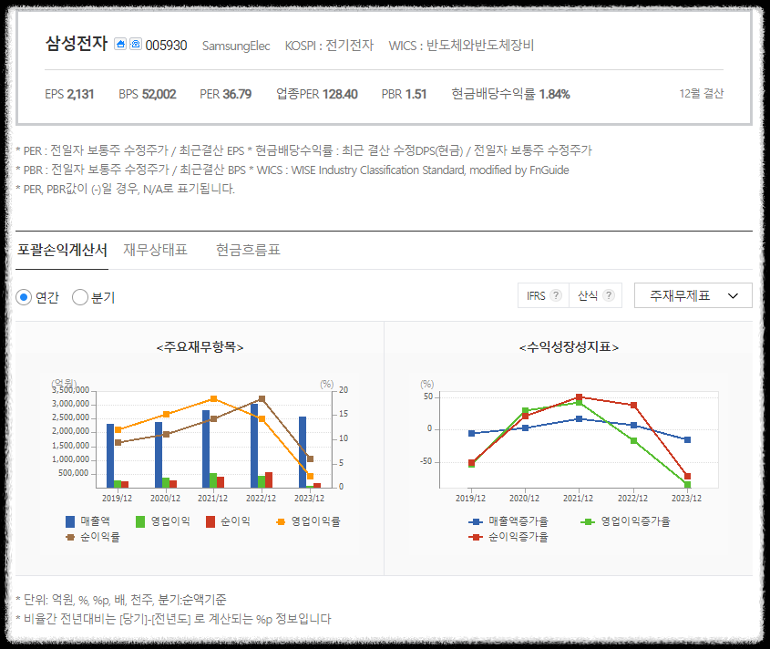Toggle the 순이익 legend item

pyautogui.click(x=228, y=521)
